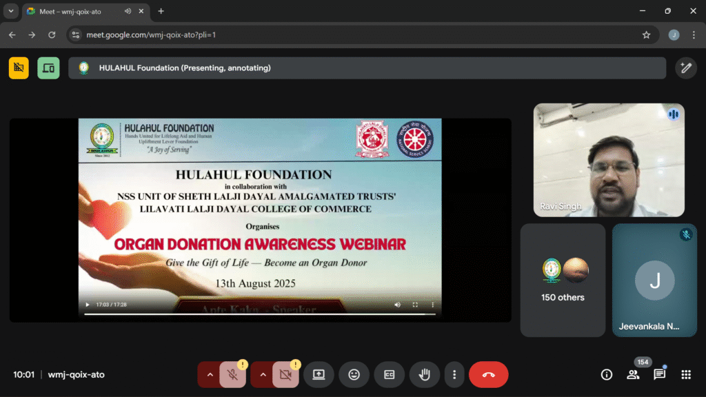Unmute your microphone
Image resolution: width=706 pixels, height=397 pixels.
(233, 374)
